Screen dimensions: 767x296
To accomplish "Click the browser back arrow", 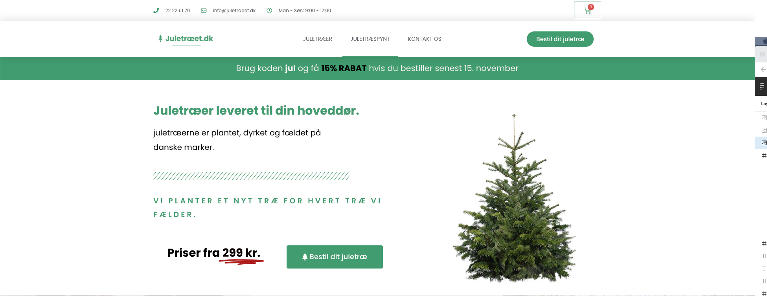I will [763, 69].
